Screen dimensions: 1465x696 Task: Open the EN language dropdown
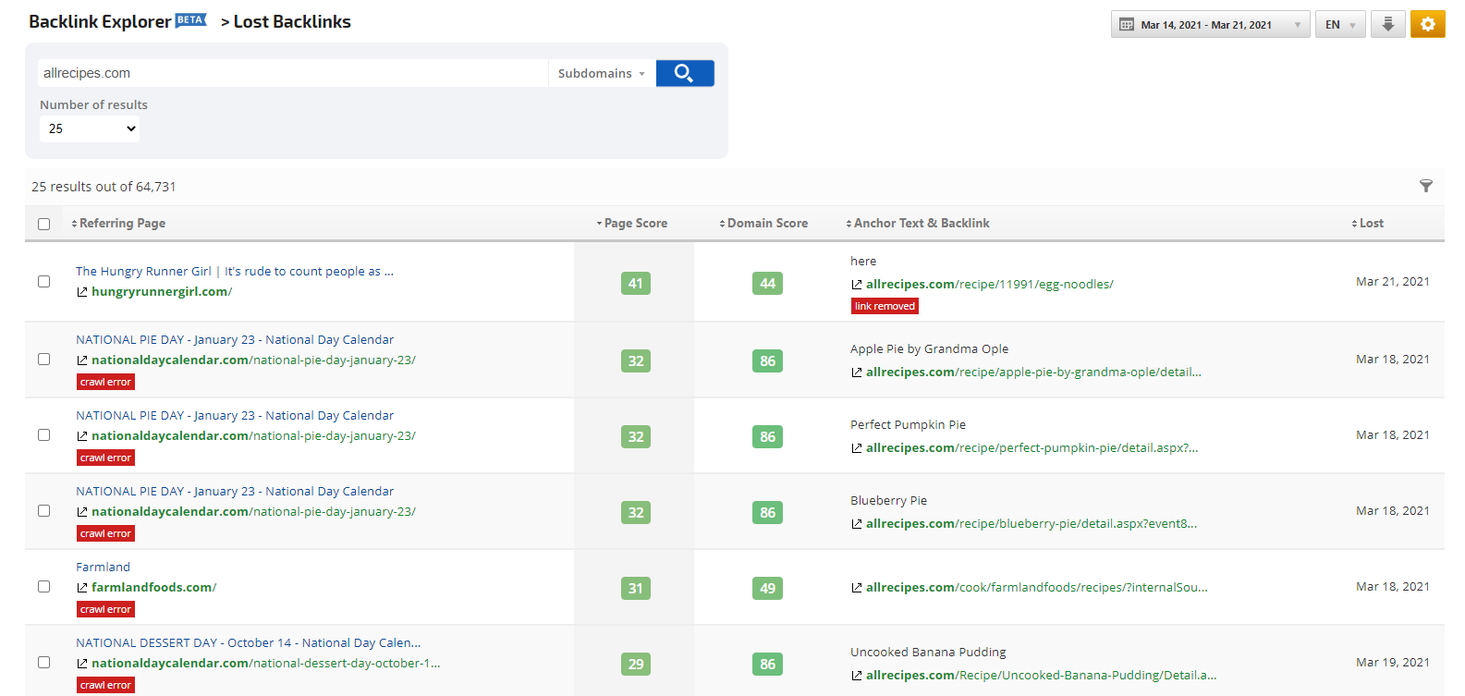tap(1339, 25)
